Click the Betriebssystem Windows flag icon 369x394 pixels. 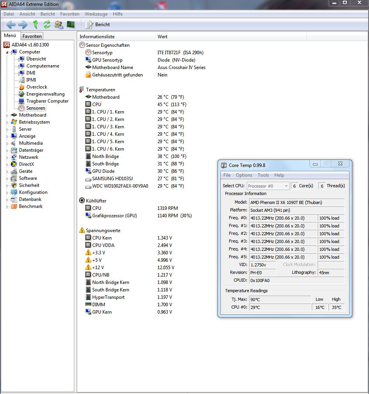coord(14,122)
